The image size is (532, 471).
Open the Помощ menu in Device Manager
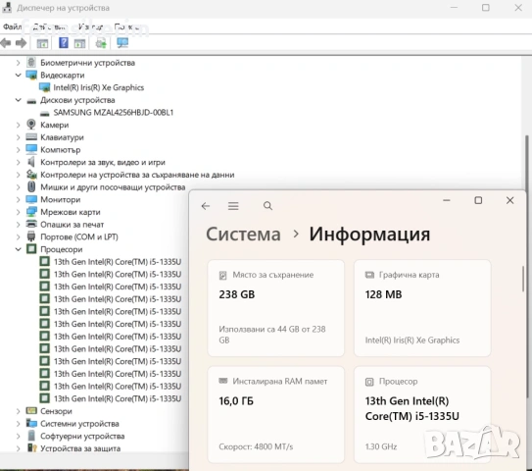coord(127,26)
